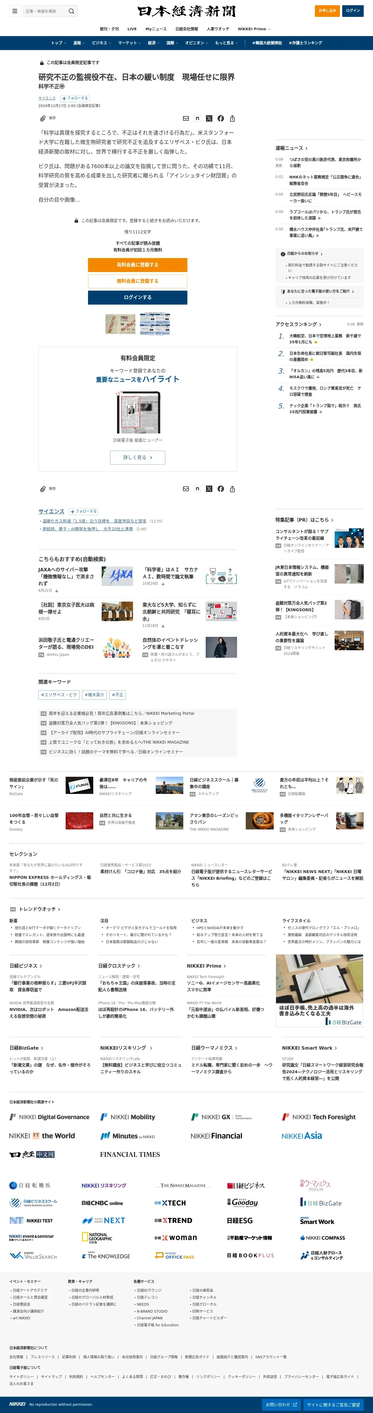This screenshot has height=1413, width=373.
Task: Click the top 保存 paperclip save icon
Action: point(43,118)
